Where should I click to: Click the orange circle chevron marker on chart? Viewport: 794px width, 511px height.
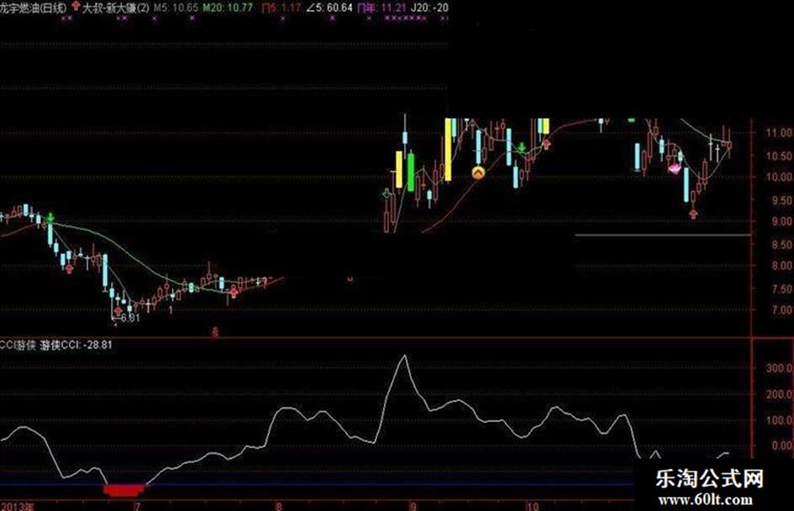point(478,173)
